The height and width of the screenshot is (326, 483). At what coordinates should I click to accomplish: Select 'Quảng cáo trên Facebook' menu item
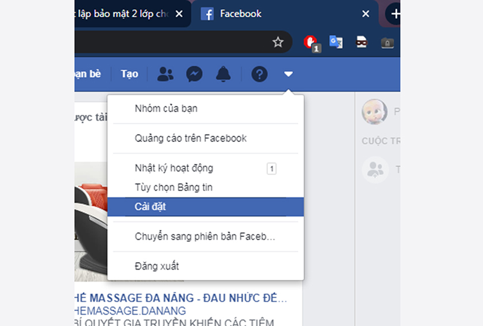click(205, 139)
